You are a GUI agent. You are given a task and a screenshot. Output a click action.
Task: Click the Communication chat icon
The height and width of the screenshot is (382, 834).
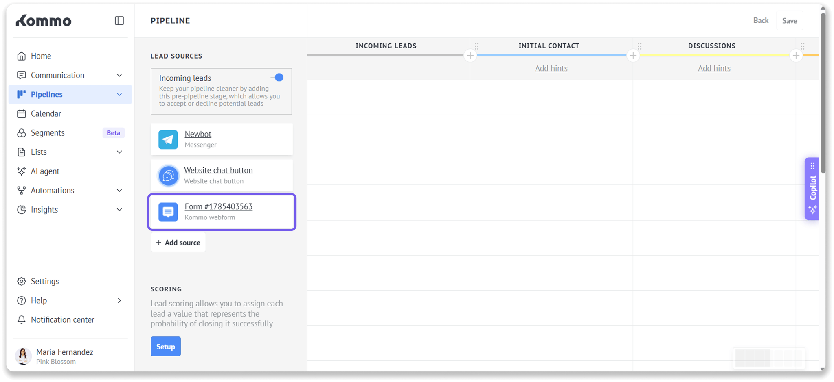[x=22, y=75]
